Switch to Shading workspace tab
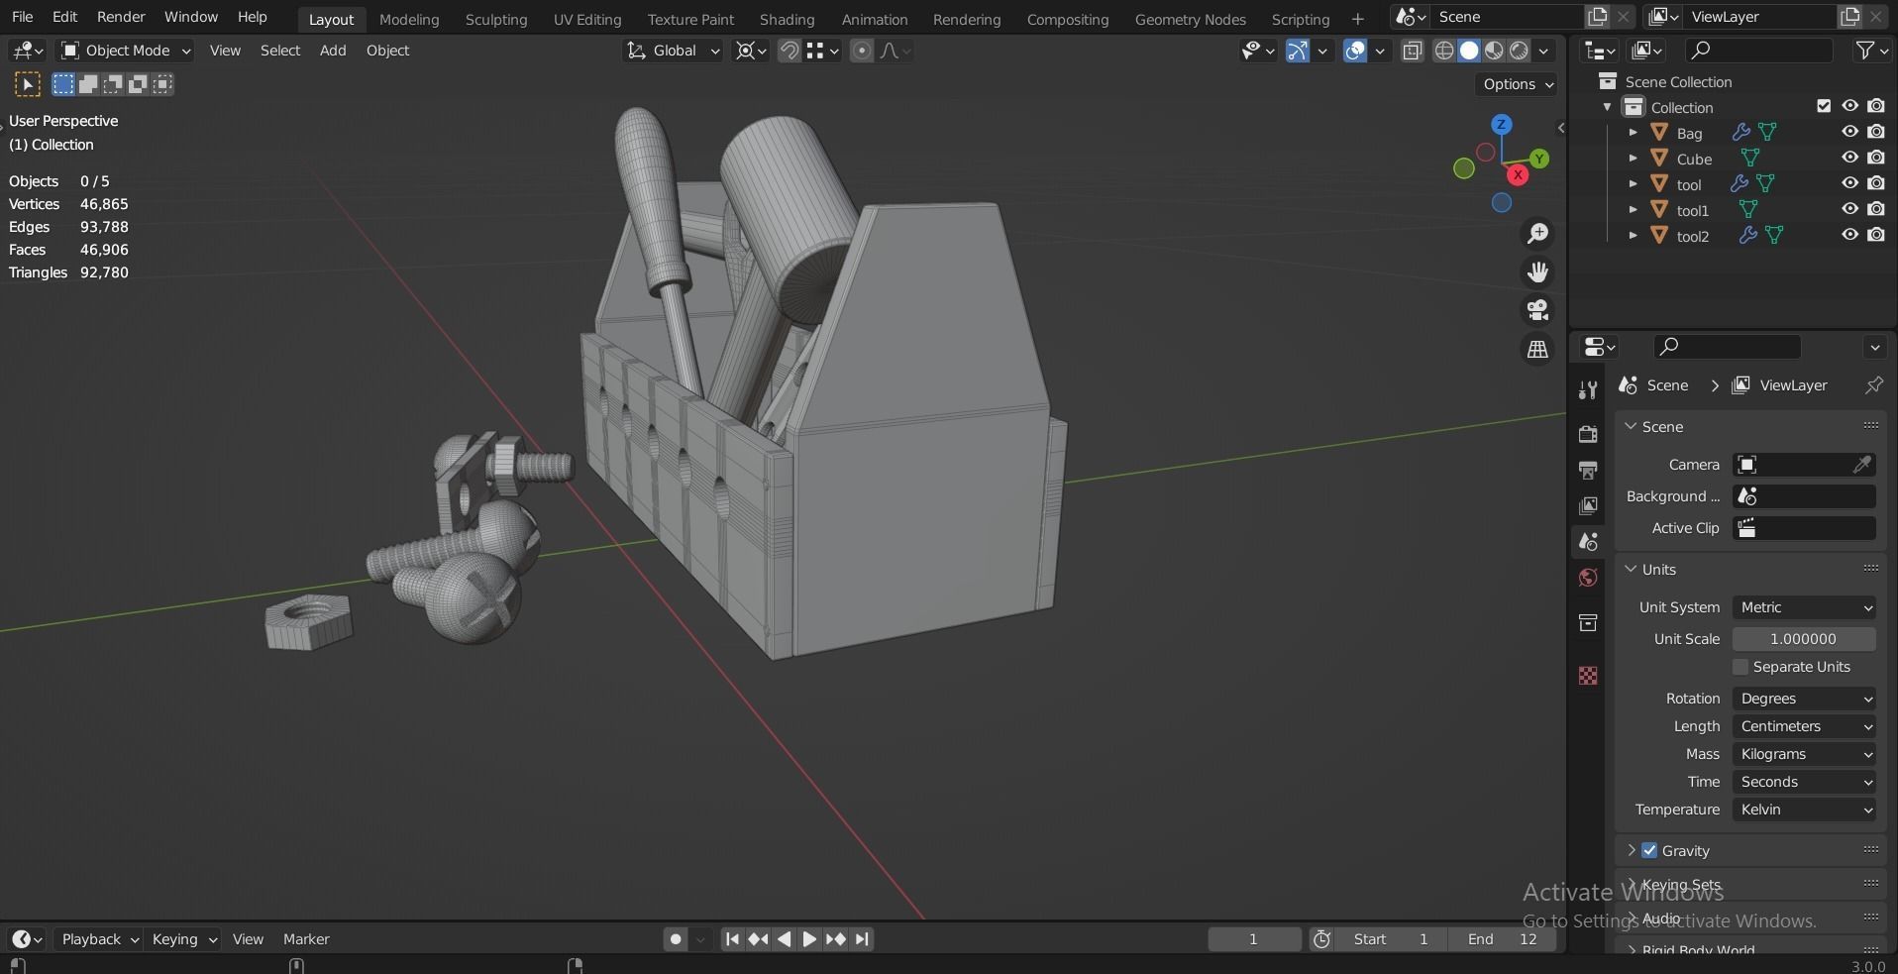Viewport: 1898px width, 974px height. (787, 19)
